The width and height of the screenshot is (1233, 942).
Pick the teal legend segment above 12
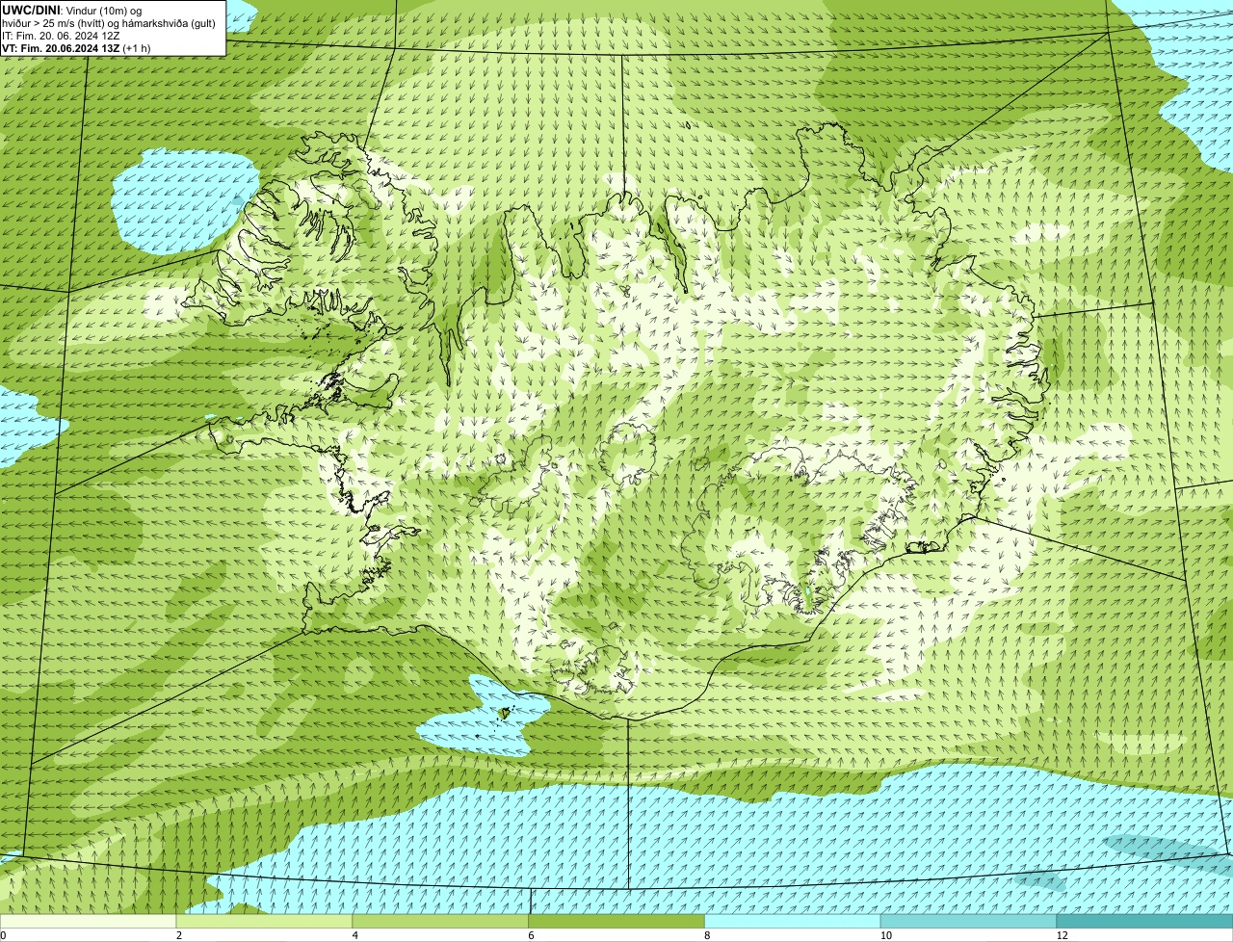1144,922
